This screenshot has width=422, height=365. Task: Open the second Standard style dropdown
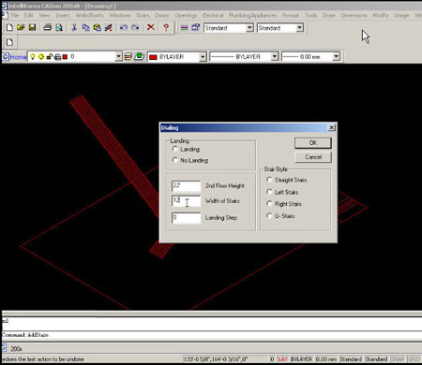click(x=299, y=28)
